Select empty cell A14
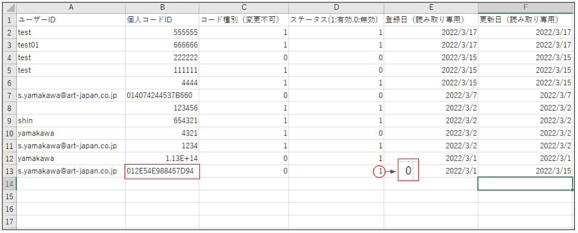 tap(71, 184)
